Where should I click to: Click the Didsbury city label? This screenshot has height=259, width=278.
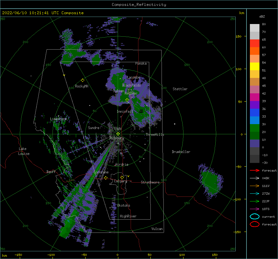117,138
